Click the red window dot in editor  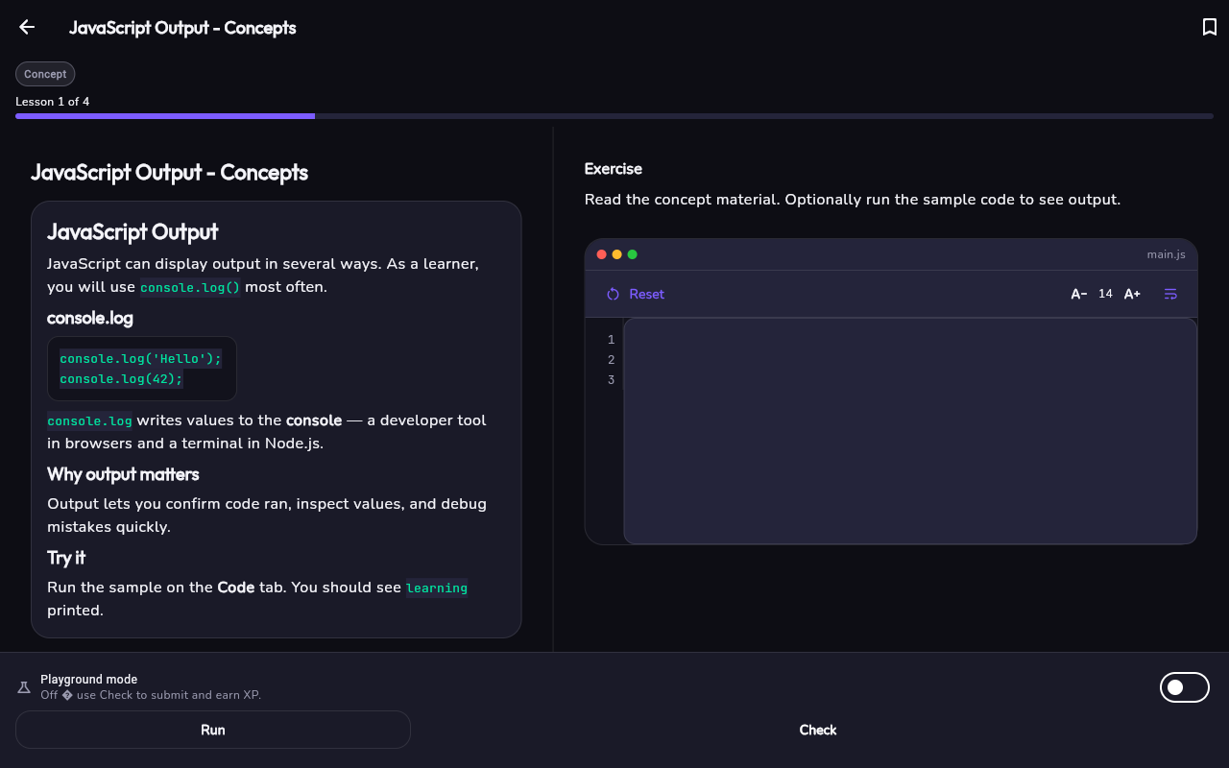click(602, 254)
